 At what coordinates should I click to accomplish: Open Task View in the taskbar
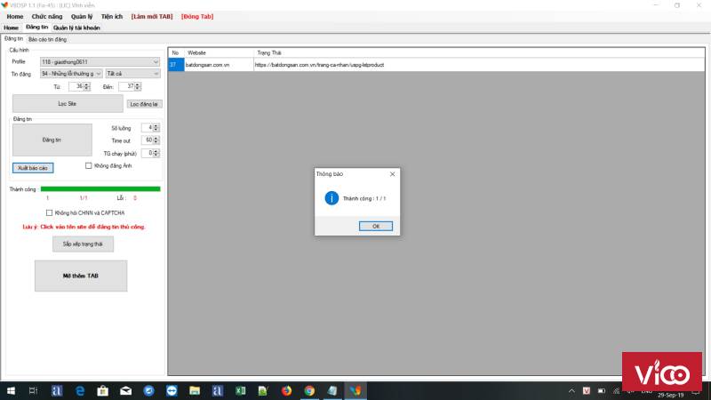[33, 390]
